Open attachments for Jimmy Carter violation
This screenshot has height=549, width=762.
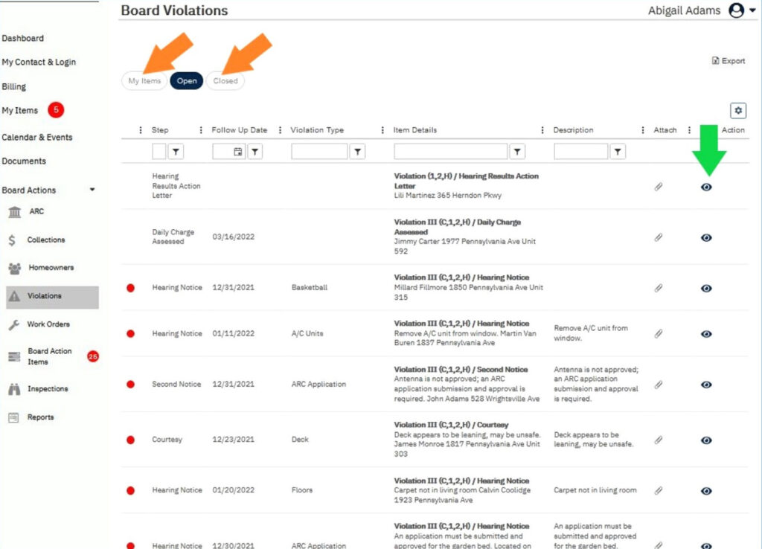coord(659,237)
